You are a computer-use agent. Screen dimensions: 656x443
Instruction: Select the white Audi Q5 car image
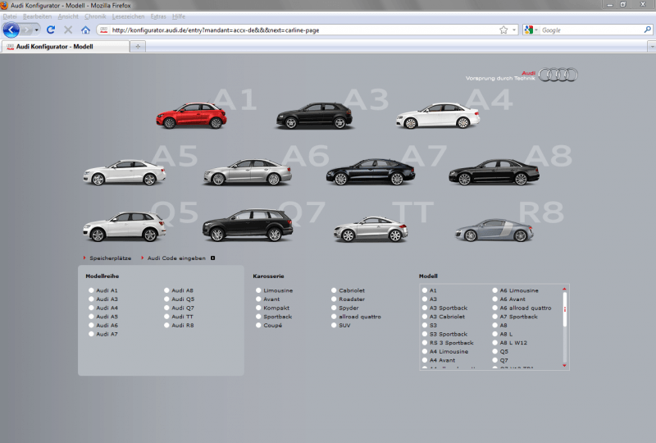(125, 226)
